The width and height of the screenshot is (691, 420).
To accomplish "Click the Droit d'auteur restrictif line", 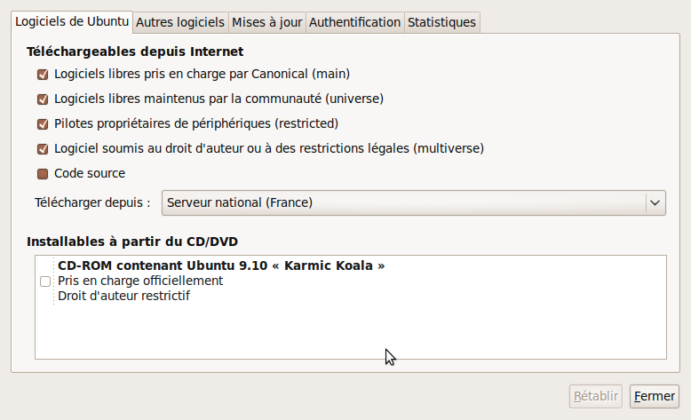I will pos(124,296).
